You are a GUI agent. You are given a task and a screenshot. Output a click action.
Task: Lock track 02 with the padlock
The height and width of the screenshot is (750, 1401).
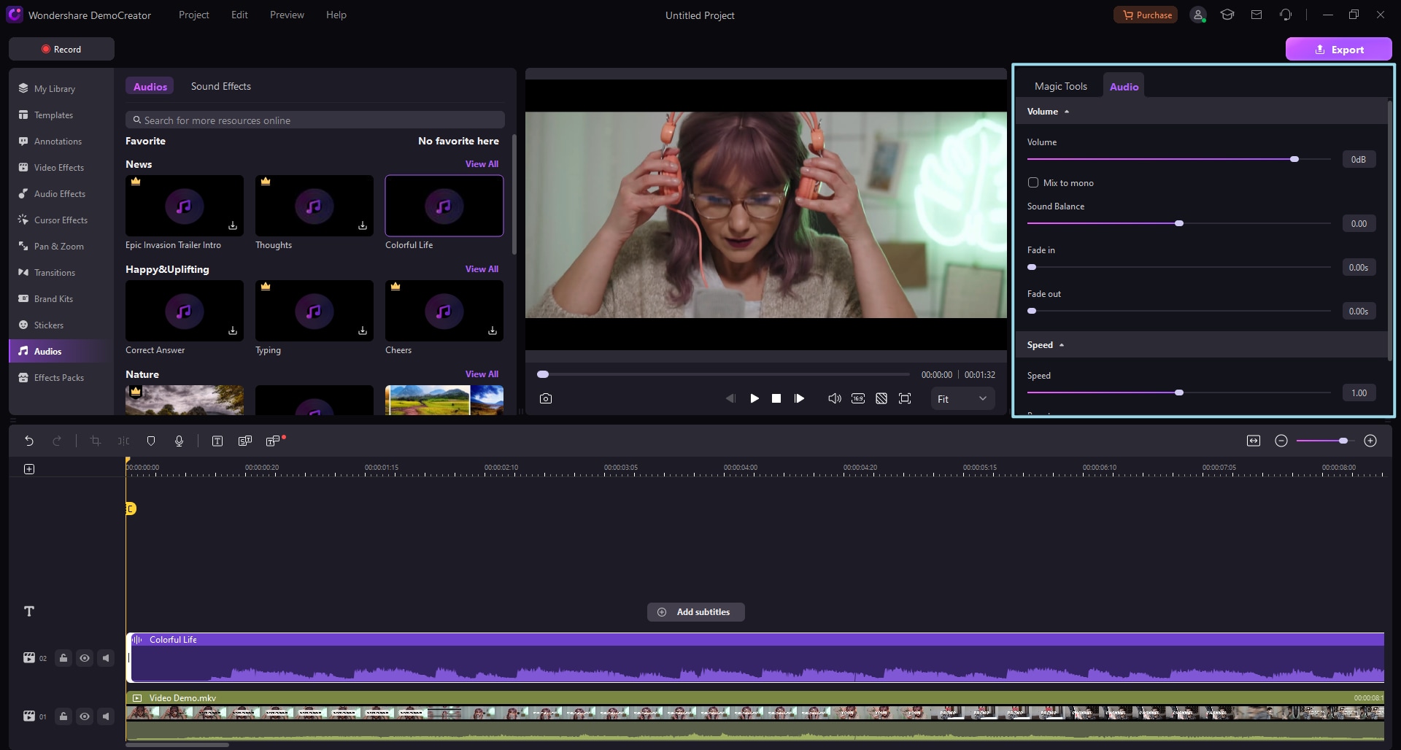pos(63,658)
